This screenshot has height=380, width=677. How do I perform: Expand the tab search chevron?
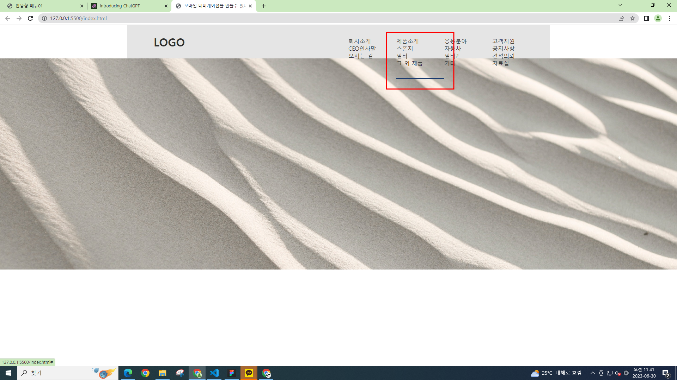tap(620, 5)
